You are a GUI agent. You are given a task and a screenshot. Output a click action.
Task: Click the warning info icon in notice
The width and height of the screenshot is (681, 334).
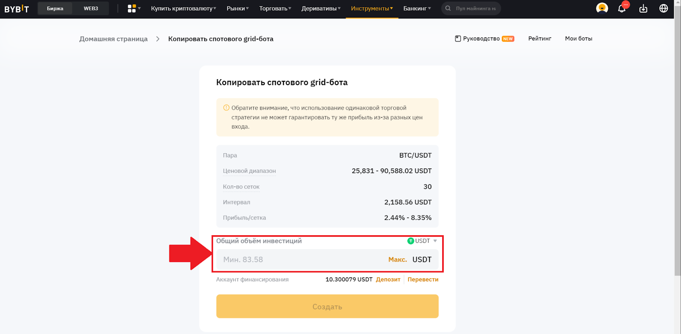click(226, 108)
